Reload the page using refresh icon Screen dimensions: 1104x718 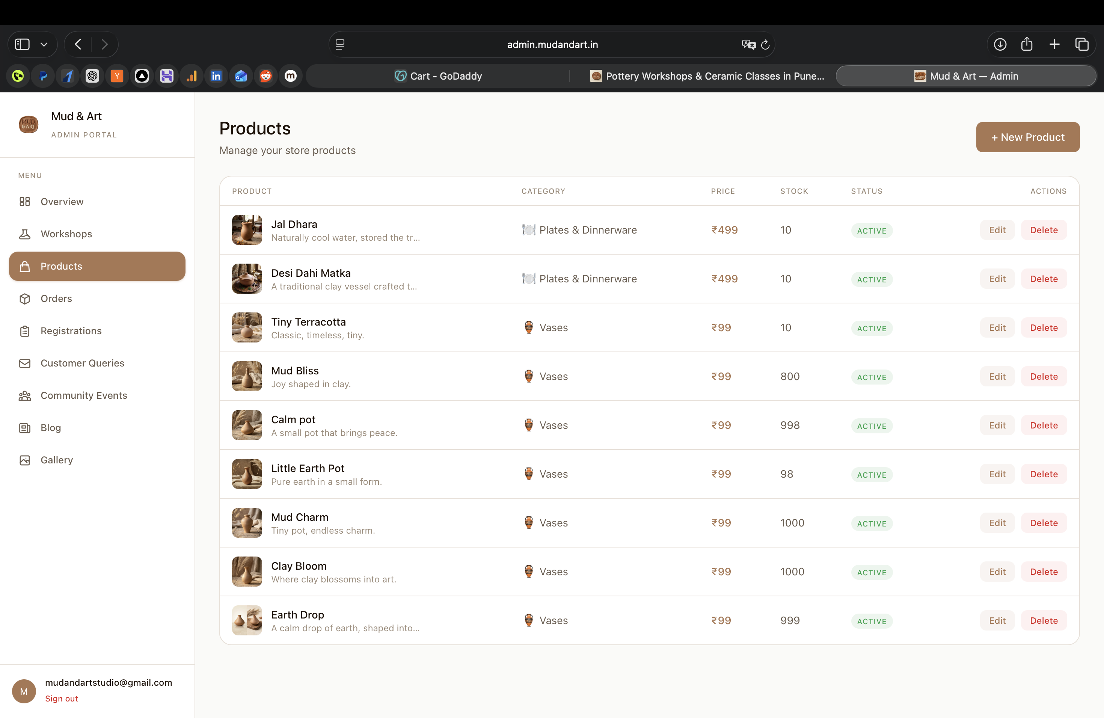click(x=765, y=45)
